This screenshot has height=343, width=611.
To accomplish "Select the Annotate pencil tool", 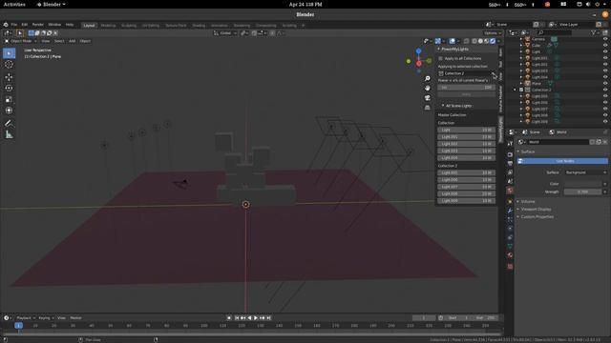I will click(x=9, y=123).
